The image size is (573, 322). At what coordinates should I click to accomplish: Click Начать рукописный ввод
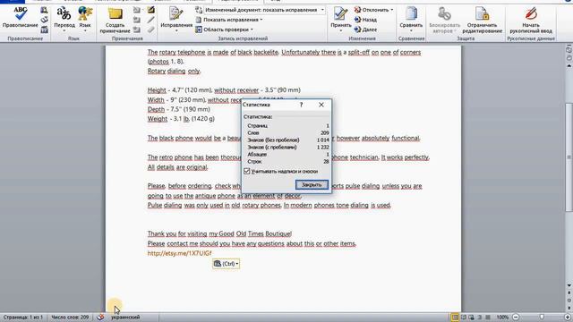[x=531, y=20]
